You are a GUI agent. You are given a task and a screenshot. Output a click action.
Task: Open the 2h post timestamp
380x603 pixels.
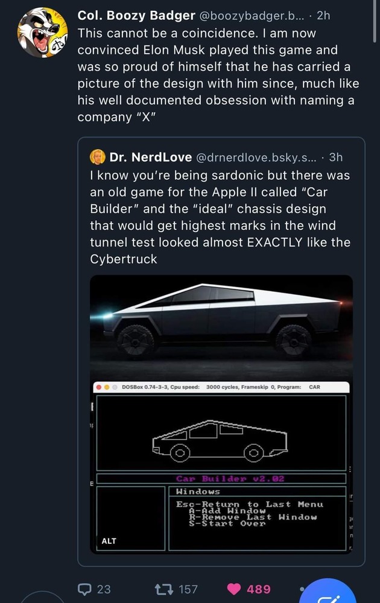[x=324, y=16]
